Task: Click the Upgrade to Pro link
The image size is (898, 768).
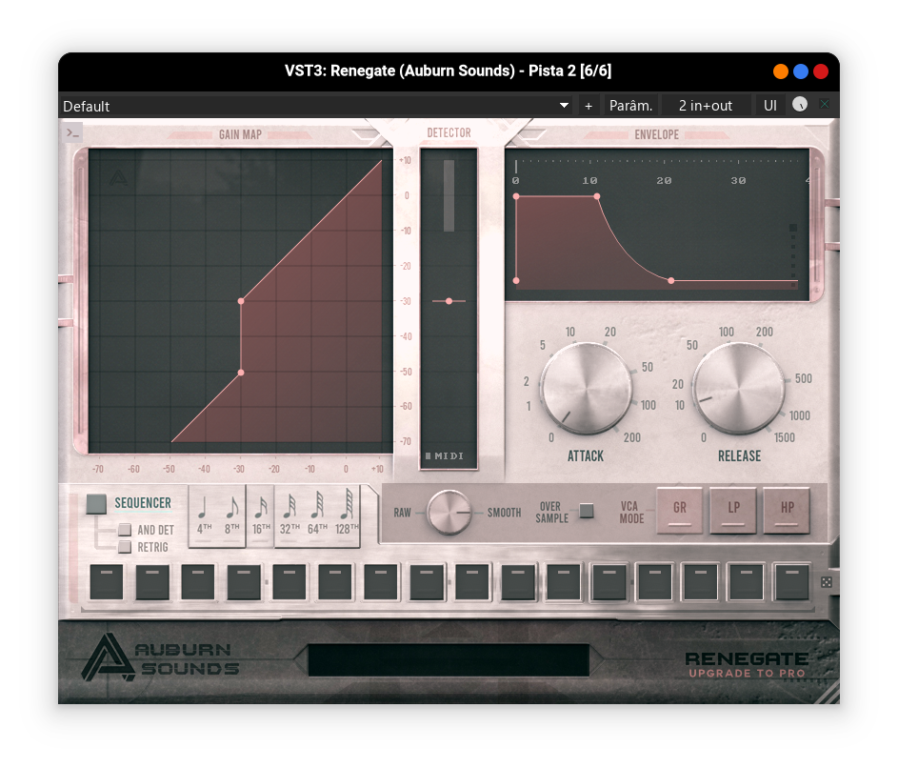Action: tap(748, 674)
